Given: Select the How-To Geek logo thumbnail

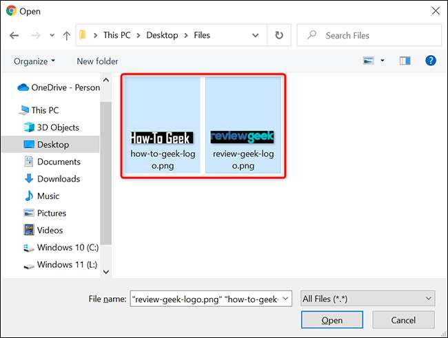Looking at the screenshot, I should tap(162, 138).
